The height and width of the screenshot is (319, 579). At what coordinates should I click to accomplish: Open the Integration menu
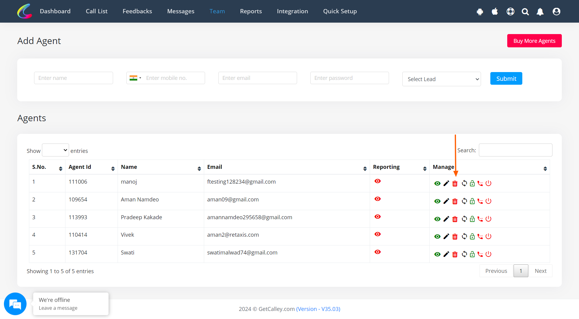pos(293,11)
